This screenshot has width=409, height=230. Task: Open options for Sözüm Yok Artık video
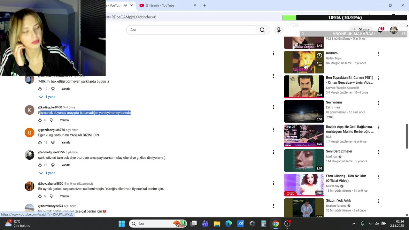pyautogui.click(x=378, y=201)
